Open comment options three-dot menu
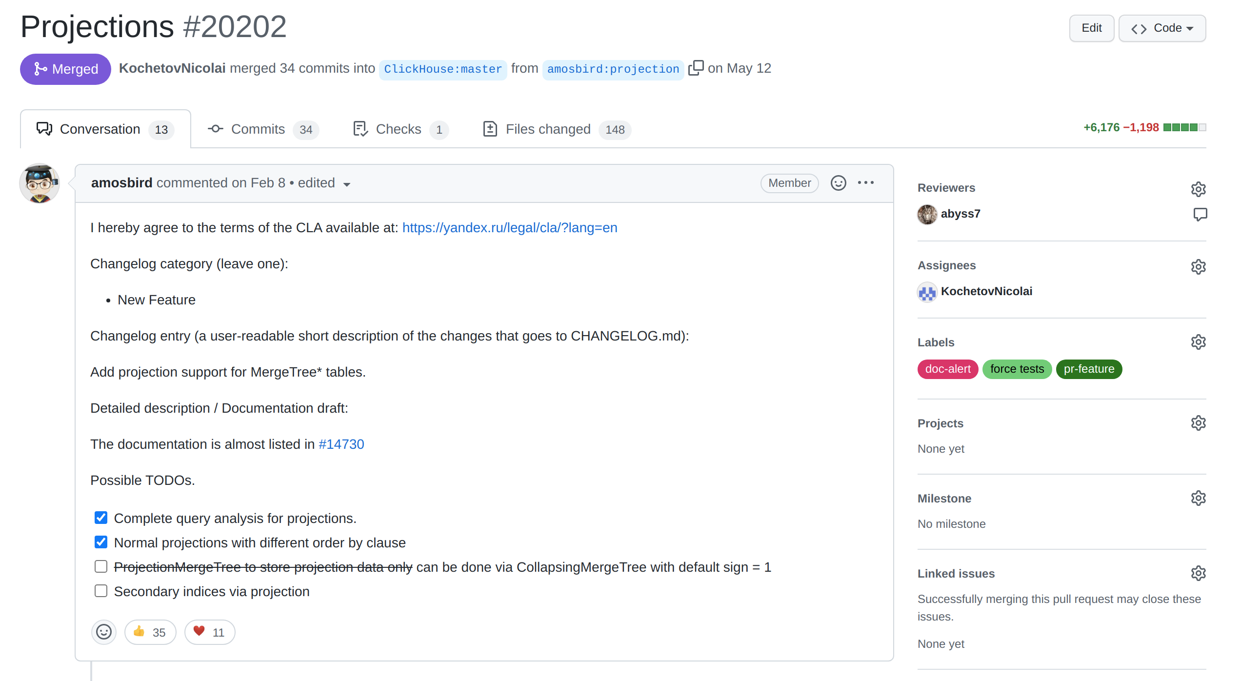The image size is (1241, 681). (x=866, y=183)
